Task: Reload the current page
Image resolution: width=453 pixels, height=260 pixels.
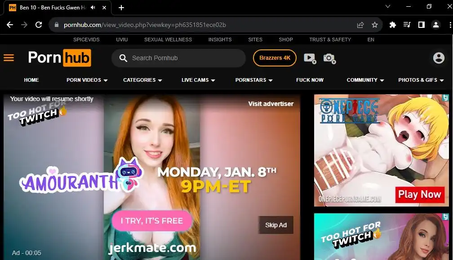Action: click(x=39, y=25)
